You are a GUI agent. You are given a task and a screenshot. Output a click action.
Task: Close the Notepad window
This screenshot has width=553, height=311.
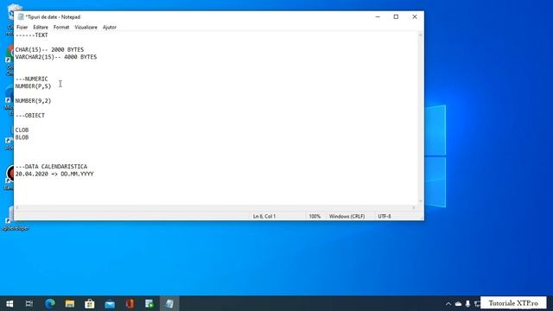click(415, 17)
